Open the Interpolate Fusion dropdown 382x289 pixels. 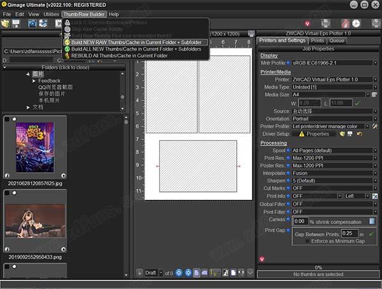pyautogui.click(x=375, y=173)
